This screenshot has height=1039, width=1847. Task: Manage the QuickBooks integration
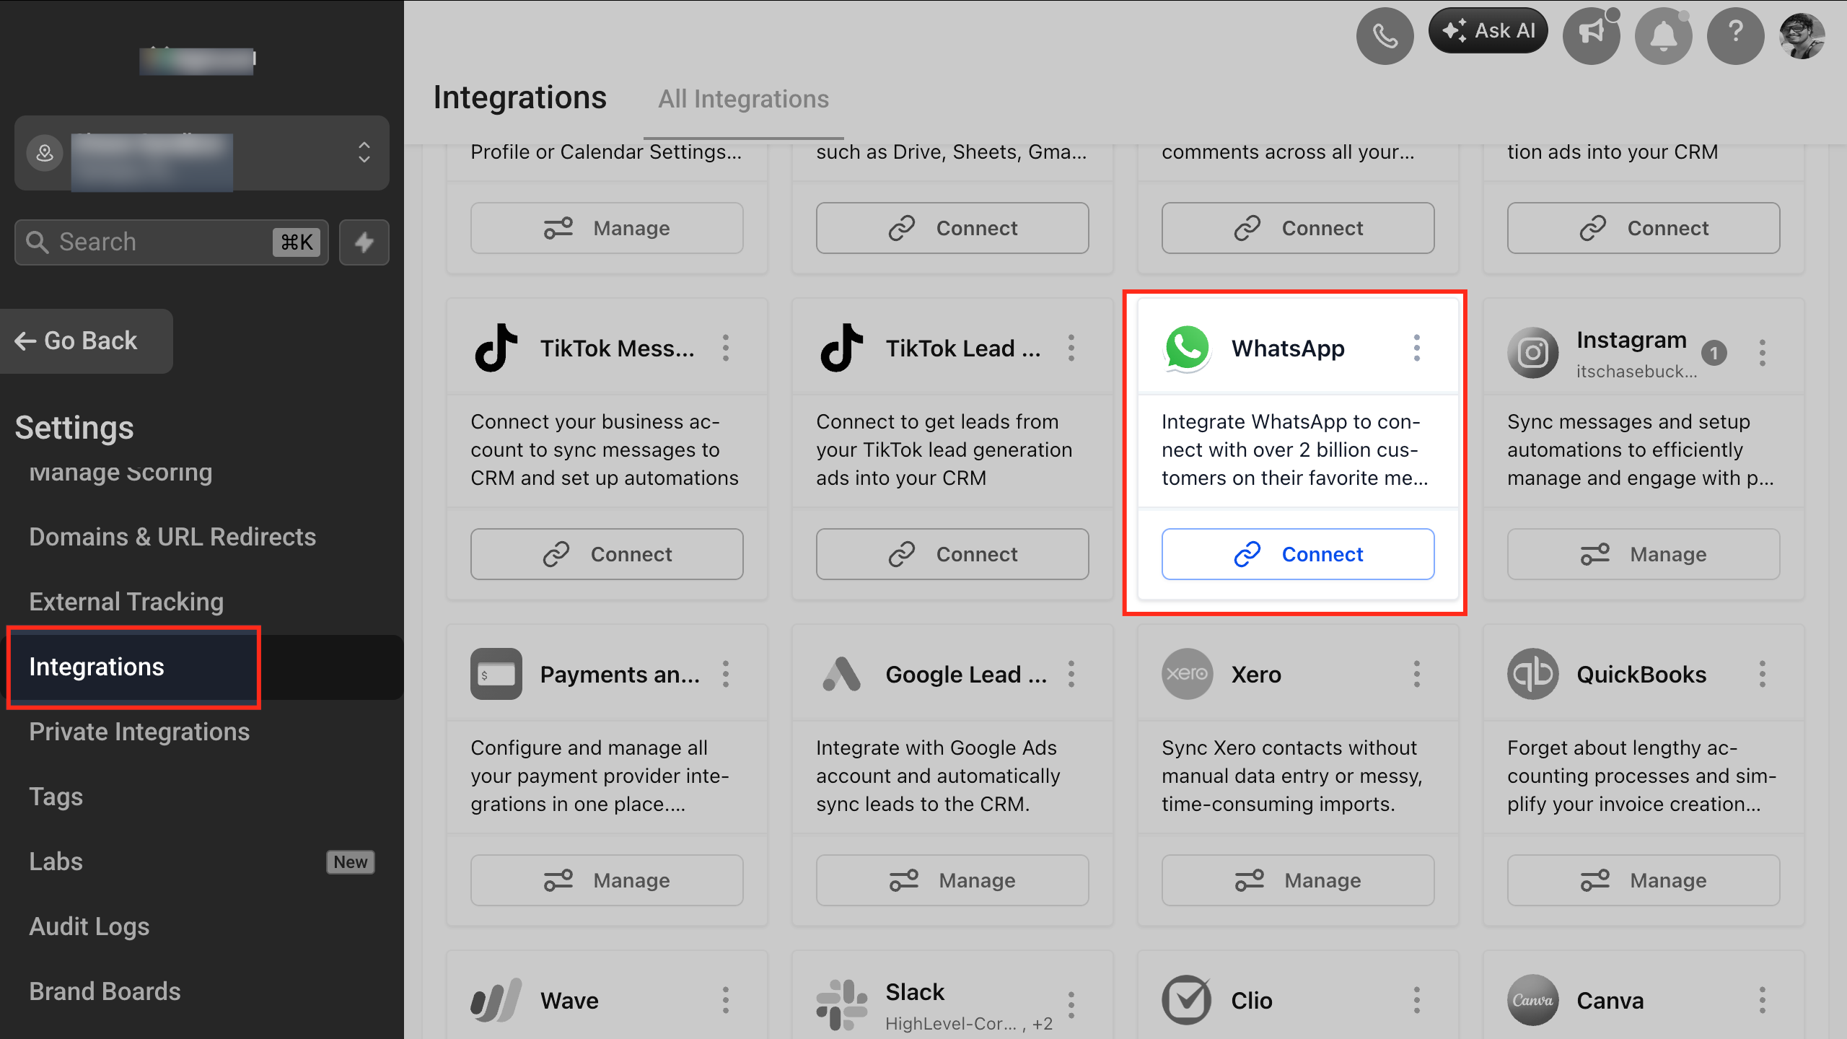tap(1644, 880)
